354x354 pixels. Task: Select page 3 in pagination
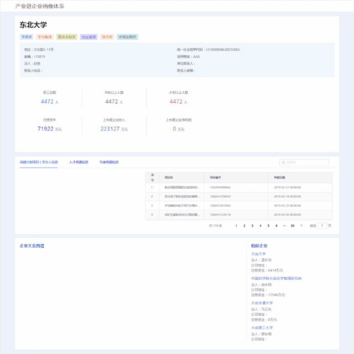pyautogui.click(x=252, y=225)
